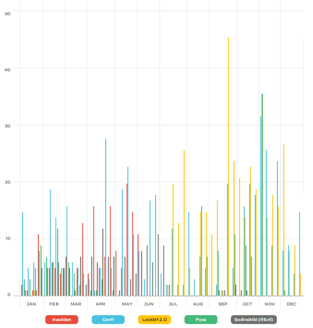This screenshot has height=328, width=313.
Task: Click the AUG month label
Action: [198, 304]
